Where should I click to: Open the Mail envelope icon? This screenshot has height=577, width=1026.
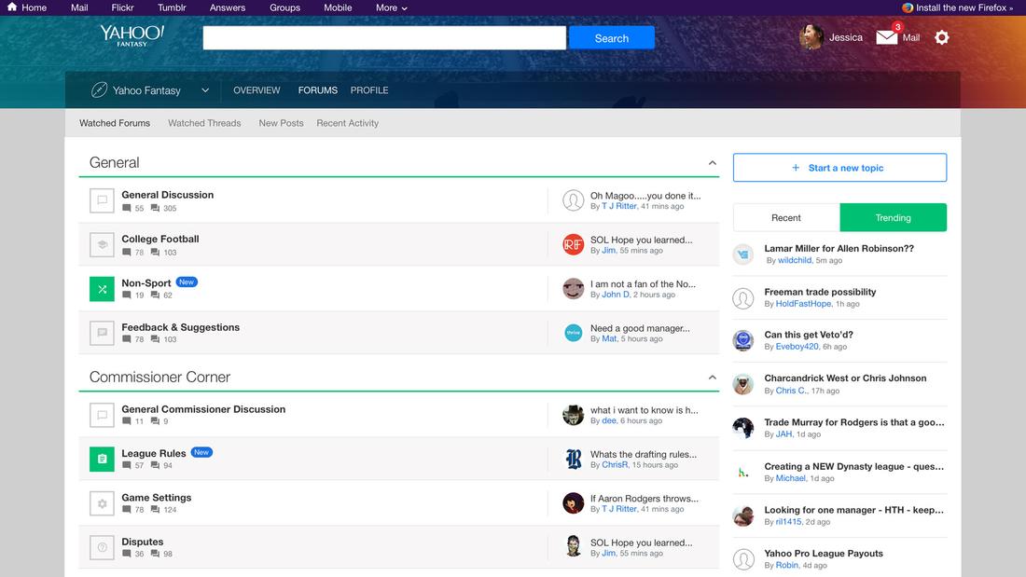tap(887, 37)
